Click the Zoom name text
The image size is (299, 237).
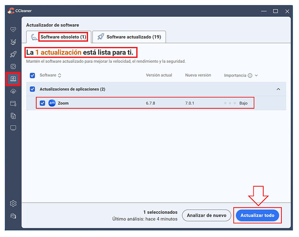(x=63, y=103)
